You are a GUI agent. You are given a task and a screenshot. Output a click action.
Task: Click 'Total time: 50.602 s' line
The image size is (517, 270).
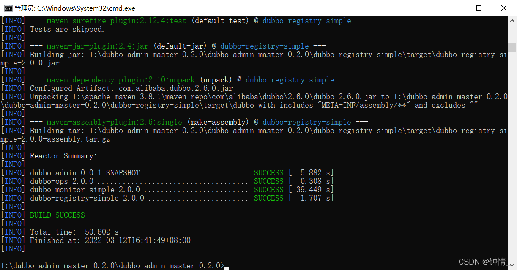(x=74, y=232)
